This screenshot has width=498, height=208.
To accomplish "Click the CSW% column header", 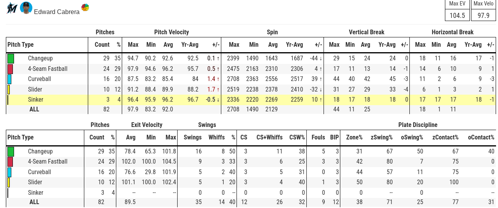I will pyautogui.click(x=297, y=137).
